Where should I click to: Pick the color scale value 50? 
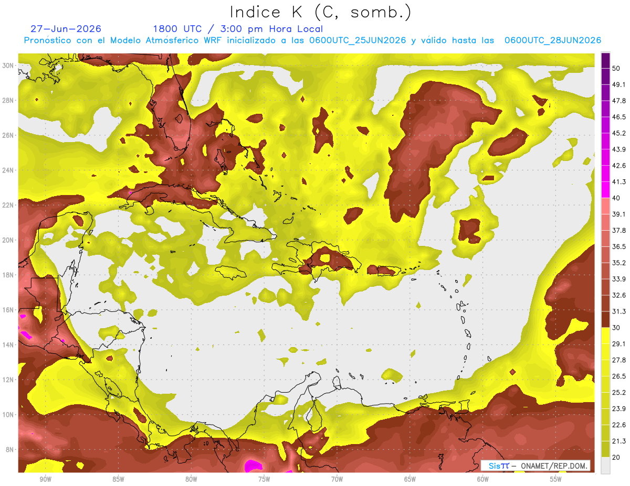[616, 68]
